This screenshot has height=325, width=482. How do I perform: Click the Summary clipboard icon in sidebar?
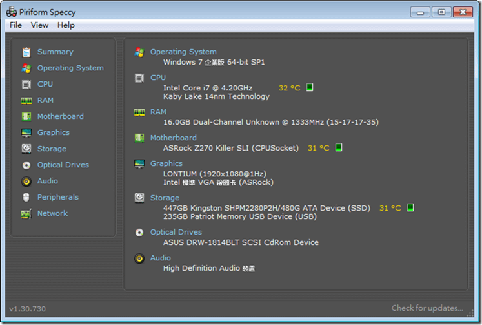click(x=26, y=52)
